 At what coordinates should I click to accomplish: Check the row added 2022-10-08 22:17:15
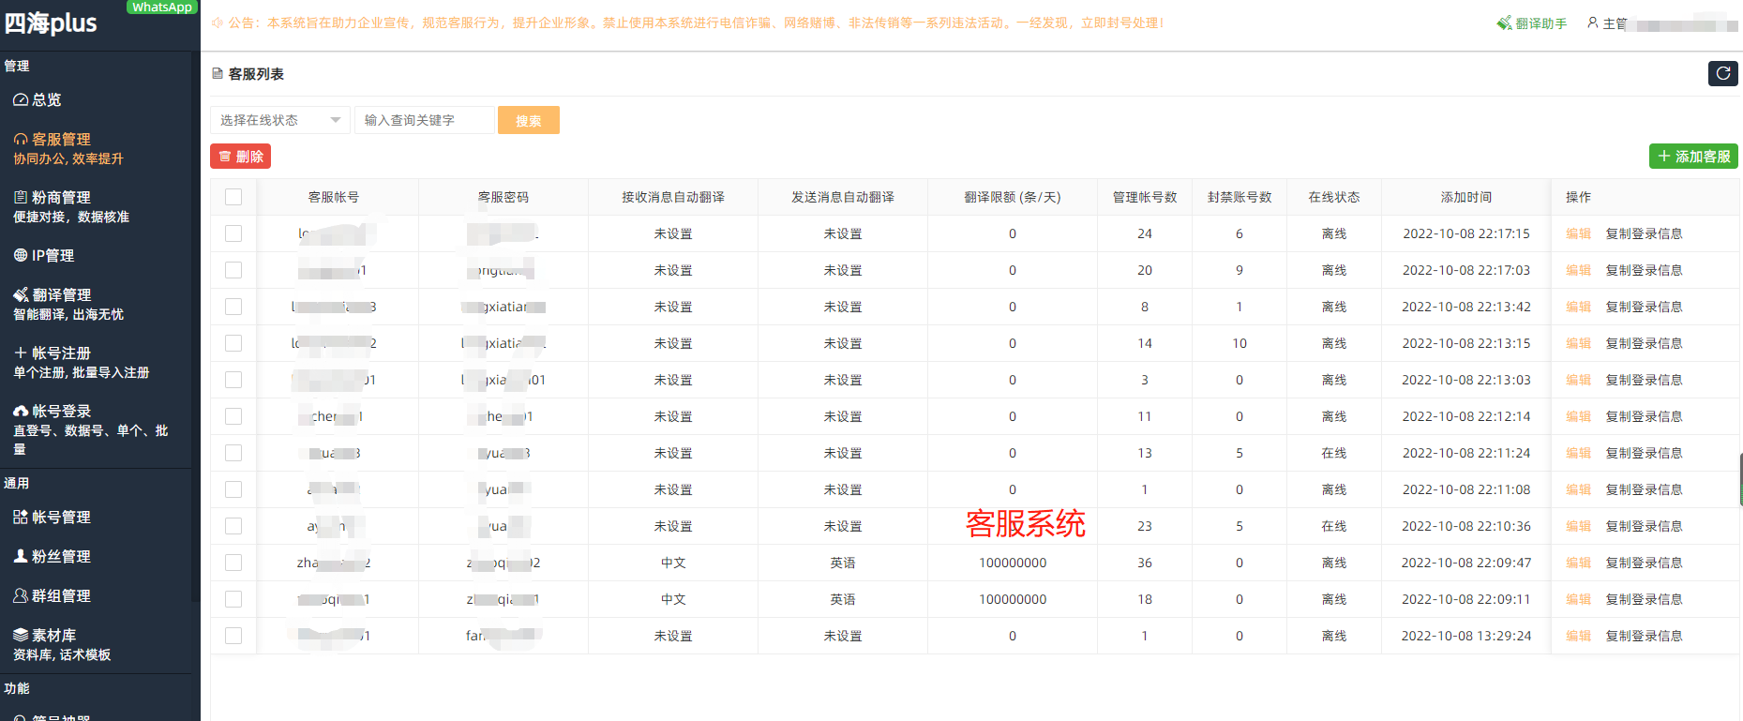point(233,233)
